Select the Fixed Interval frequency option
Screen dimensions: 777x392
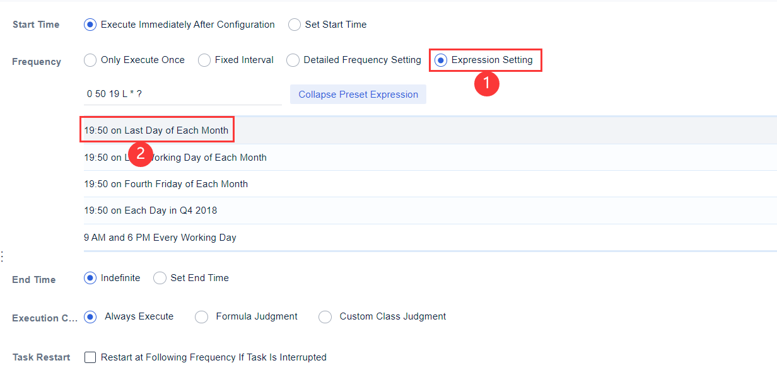(x=204, y=60)
